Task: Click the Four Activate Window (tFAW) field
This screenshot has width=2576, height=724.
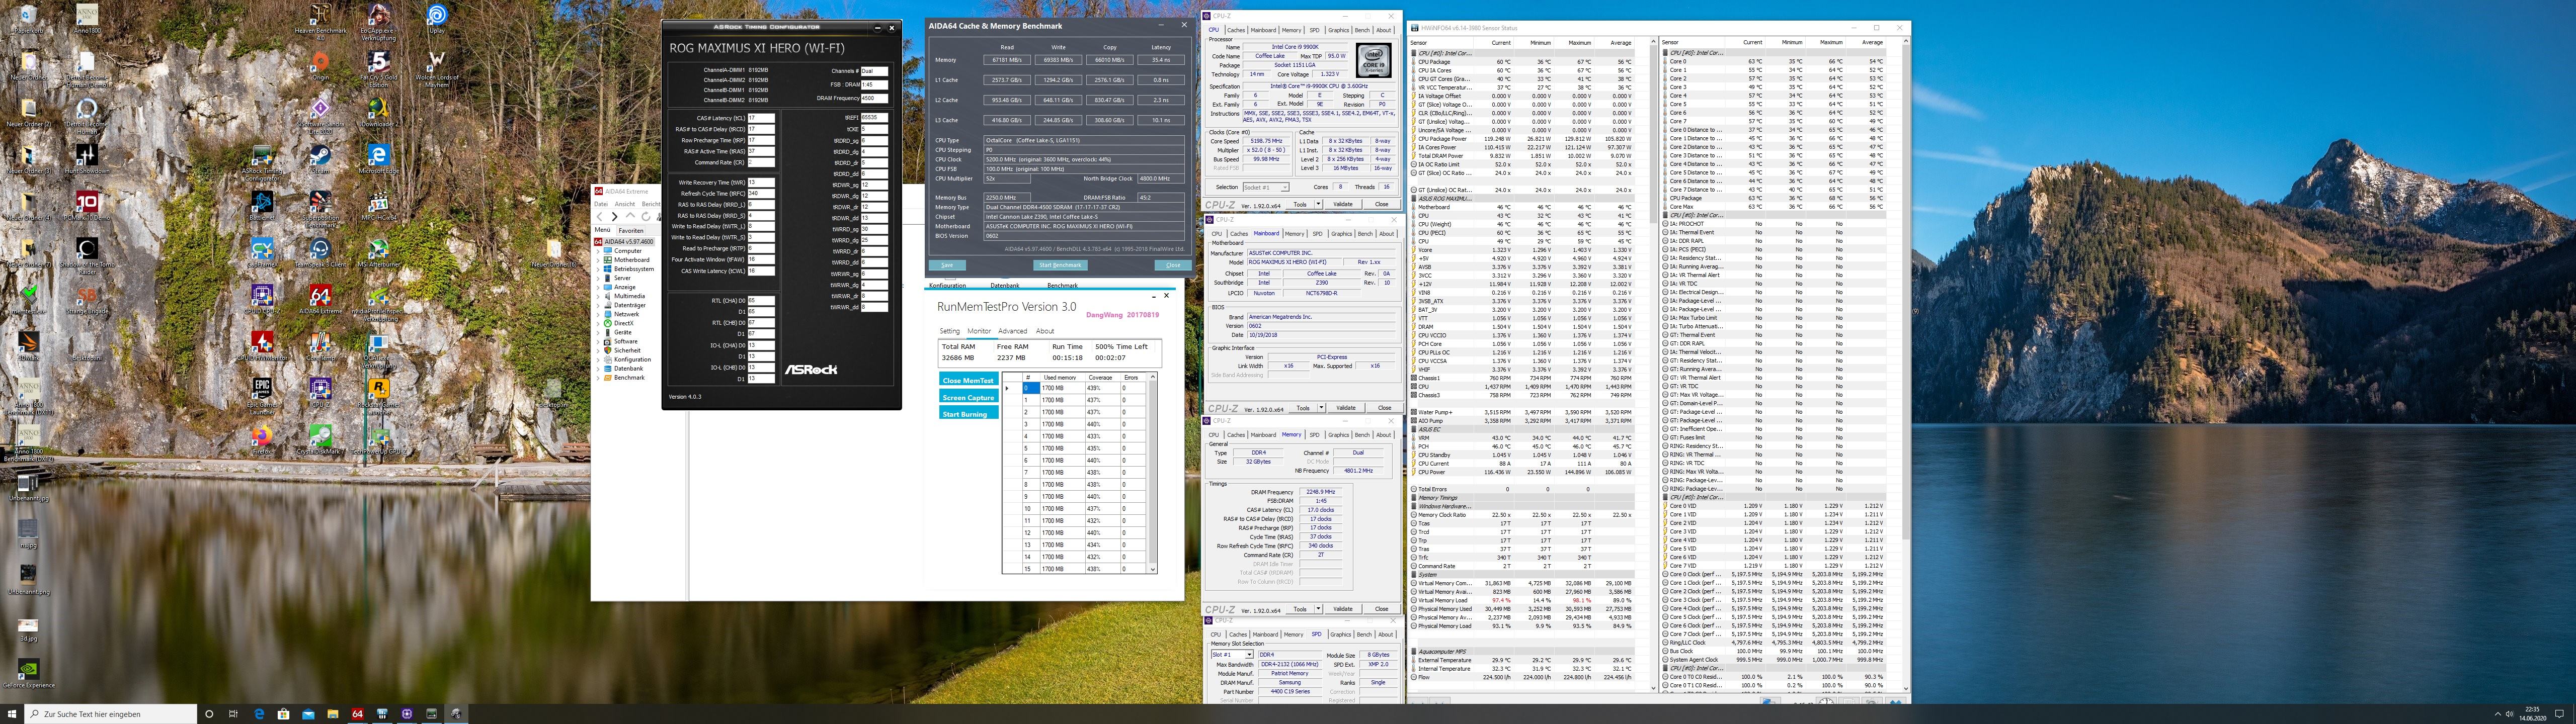Action: (x=761, y=259)
